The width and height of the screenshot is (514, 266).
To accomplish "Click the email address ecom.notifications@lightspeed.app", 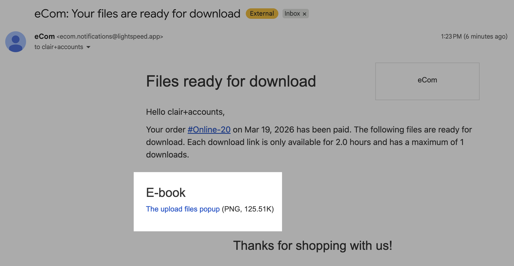I will [110, 37].
